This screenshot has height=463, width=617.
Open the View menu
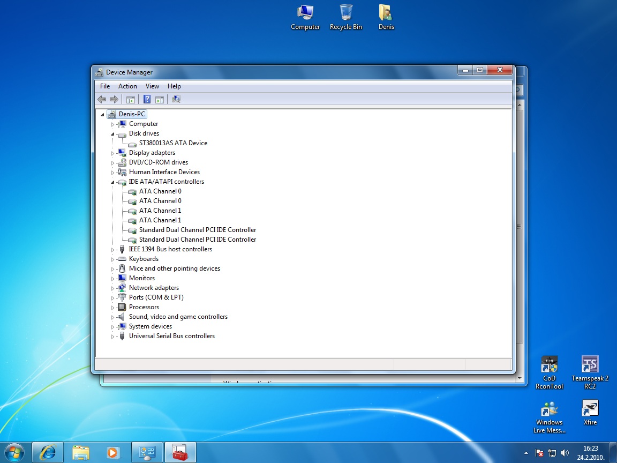click(152, 86)
